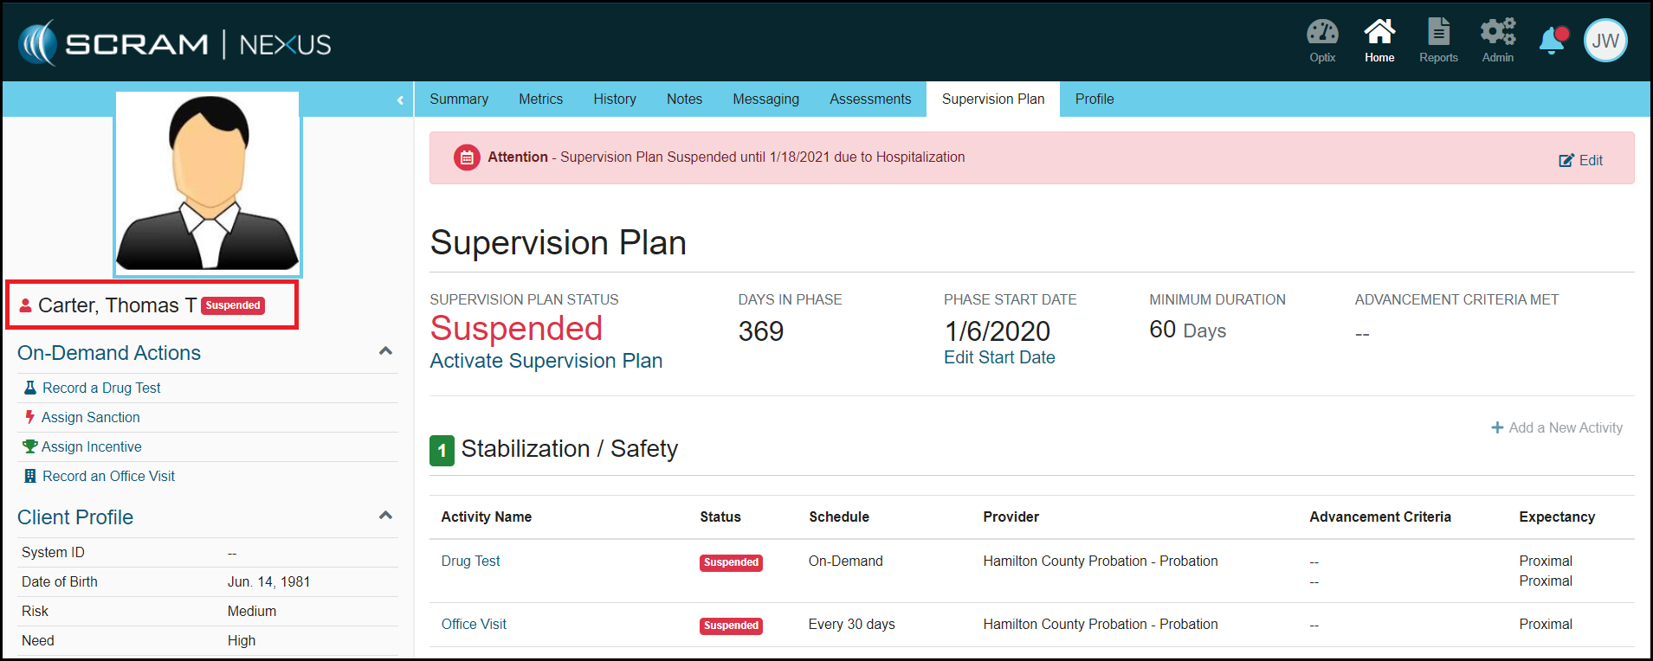Collapse the left sidebar panel arrow
Screen dimensions: 1653x661
(x=400, y=100)
